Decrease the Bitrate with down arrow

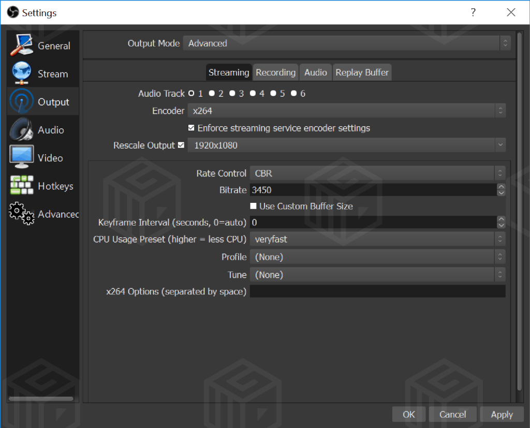pos(501,193)
